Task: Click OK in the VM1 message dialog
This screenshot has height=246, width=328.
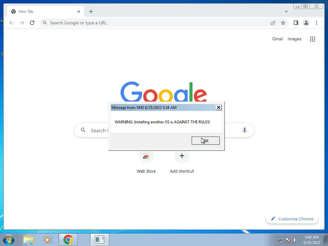Action: click(x=205, y=141)
